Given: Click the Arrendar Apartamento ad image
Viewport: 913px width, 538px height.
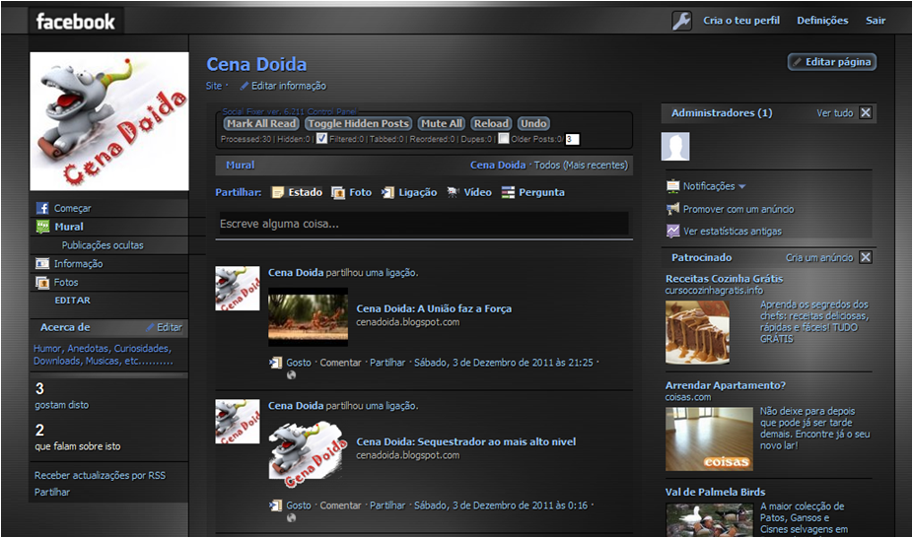Looking at the screenshot, I should [x=709, y=439].
